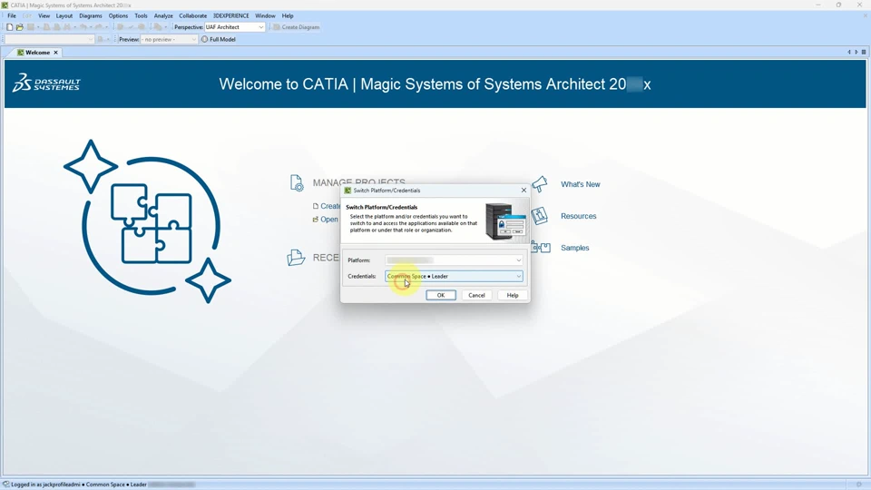This screenshot has height=490, width=871.
Task: Open the Layout menu
Action: coord(64,16)
